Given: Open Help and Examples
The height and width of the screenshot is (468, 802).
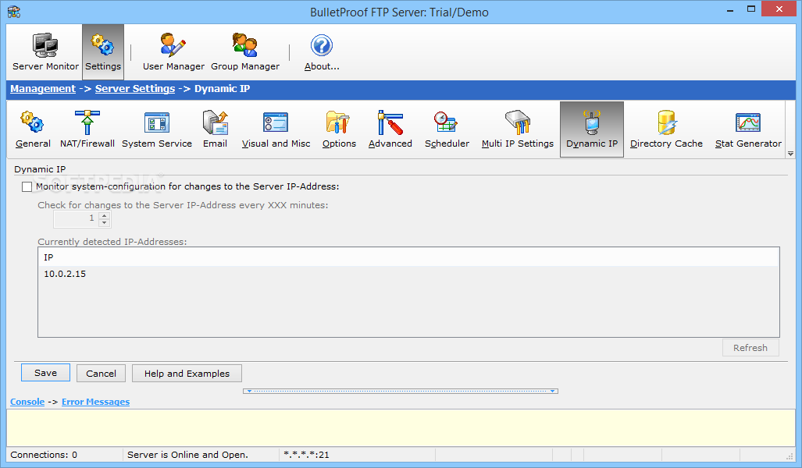Looking at the screenshot, I should (187, 374).
